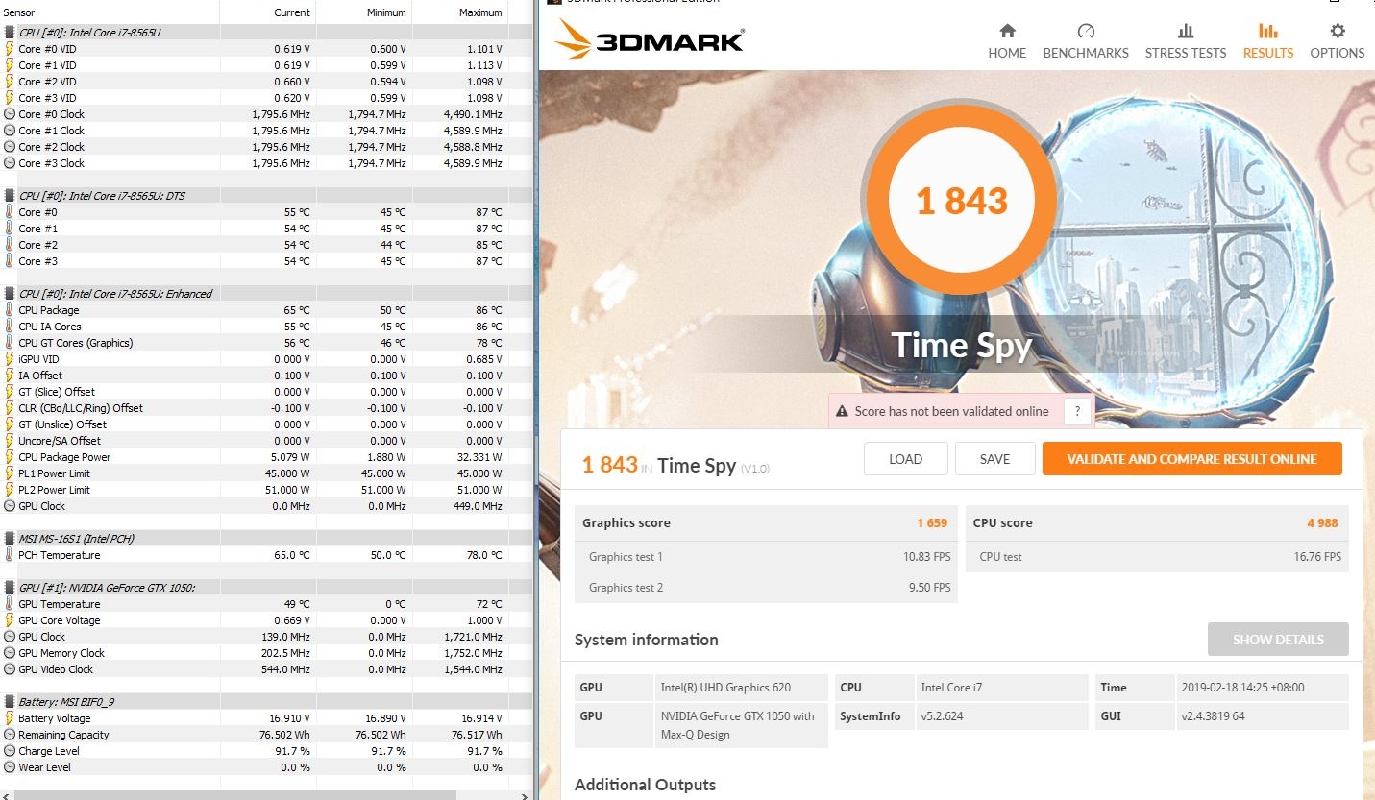Select the GPU [#1]: NVIDIA GeForce GTX 1050 group
1375x800 pixels.
click(266, 587)
